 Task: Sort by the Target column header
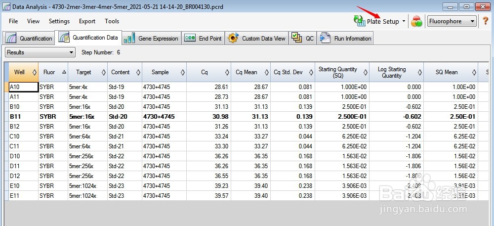87,72
